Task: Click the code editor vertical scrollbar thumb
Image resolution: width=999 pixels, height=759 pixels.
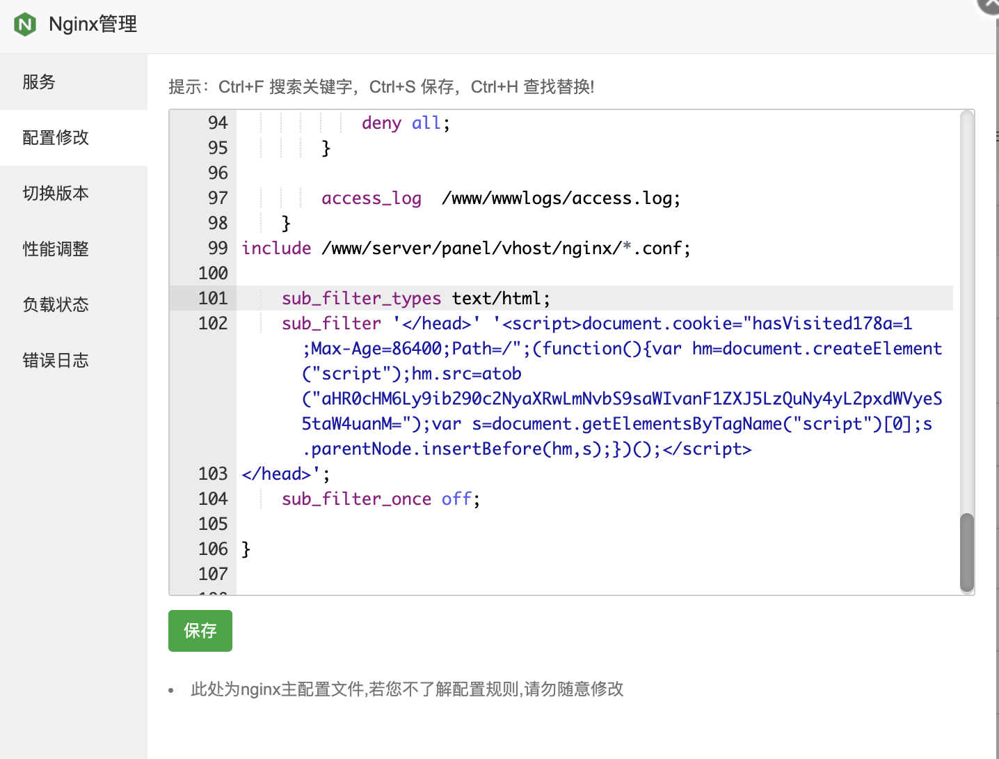Action: 967,553
